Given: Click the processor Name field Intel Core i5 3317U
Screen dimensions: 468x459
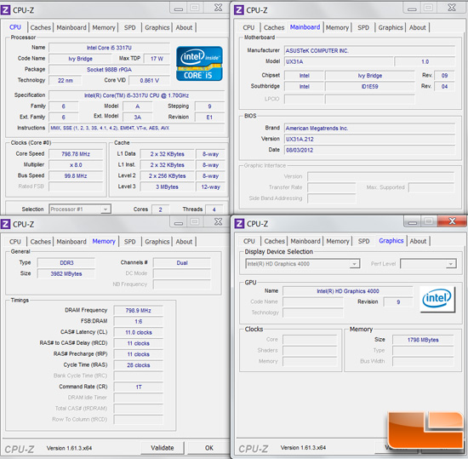Looking at the screenshot, I should pos(109,48).
